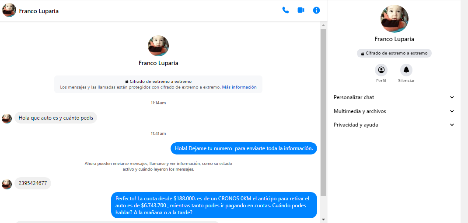Click the small avatar in chat header
Image resolution: width=468 pixels, height=223 pixels.
9,10
